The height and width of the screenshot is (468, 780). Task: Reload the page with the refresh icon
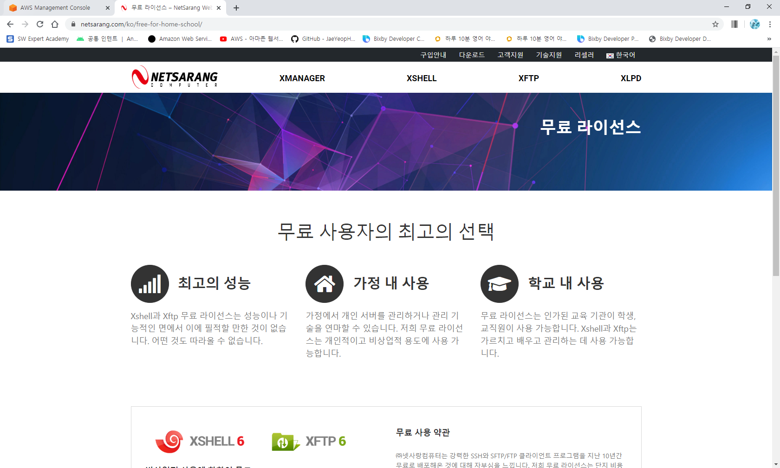40,24
